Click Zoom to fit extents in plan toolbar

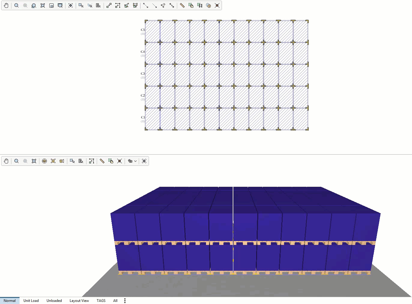pyautogui.click(x=43, y=5)
